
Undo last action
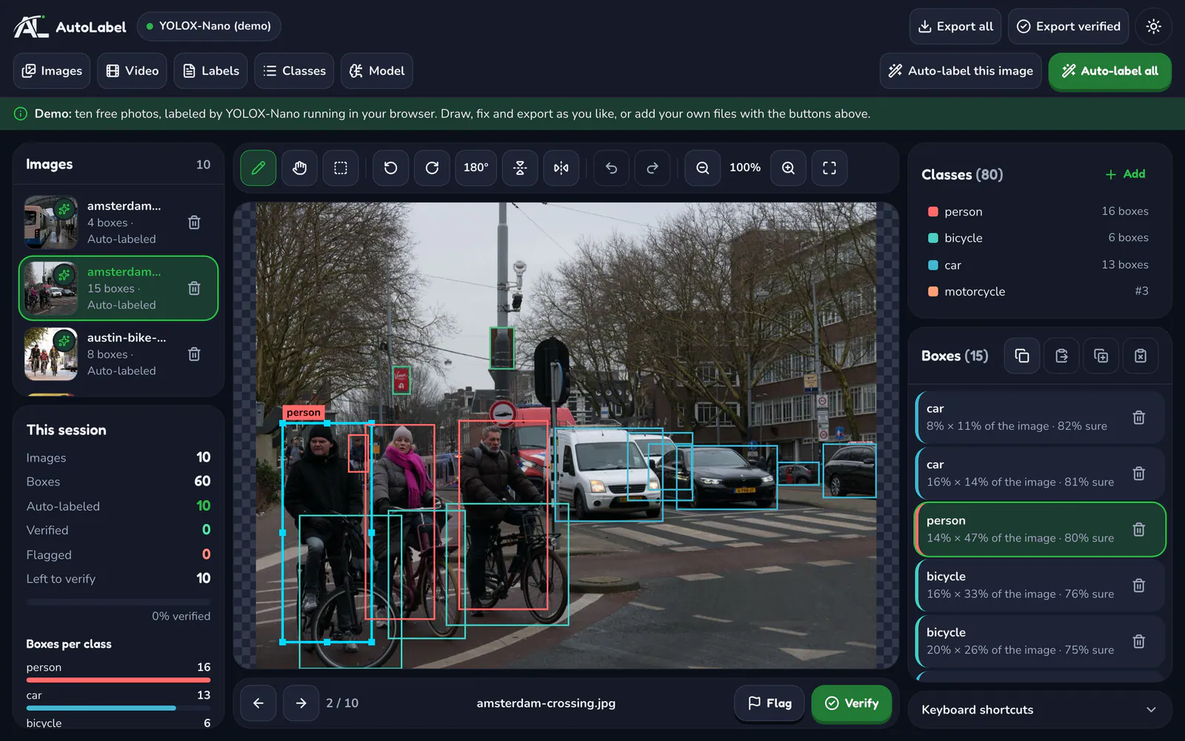(x=611, y=168)
